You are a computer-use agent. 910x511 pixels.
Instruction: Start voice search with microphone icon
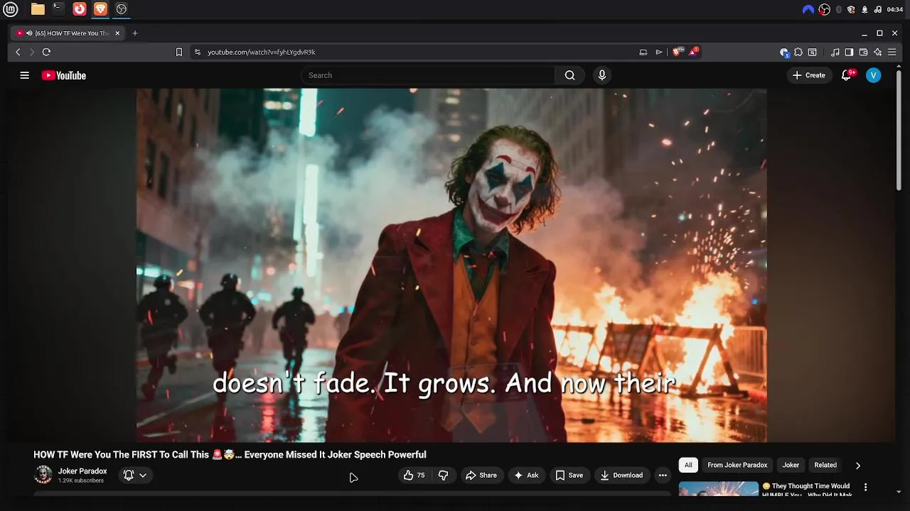(602, 75)
